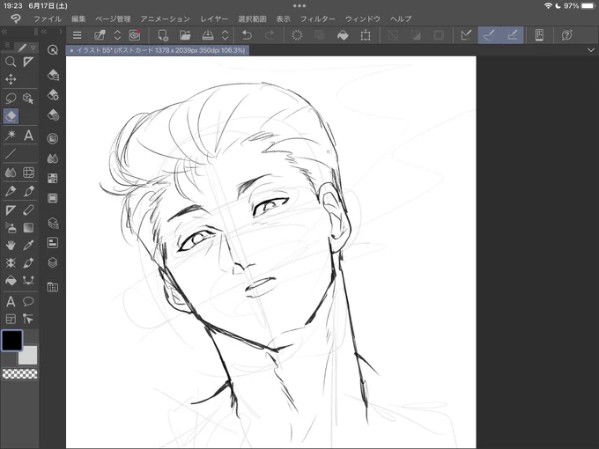Toggle Snap to Grid

[x=513, y=35]
